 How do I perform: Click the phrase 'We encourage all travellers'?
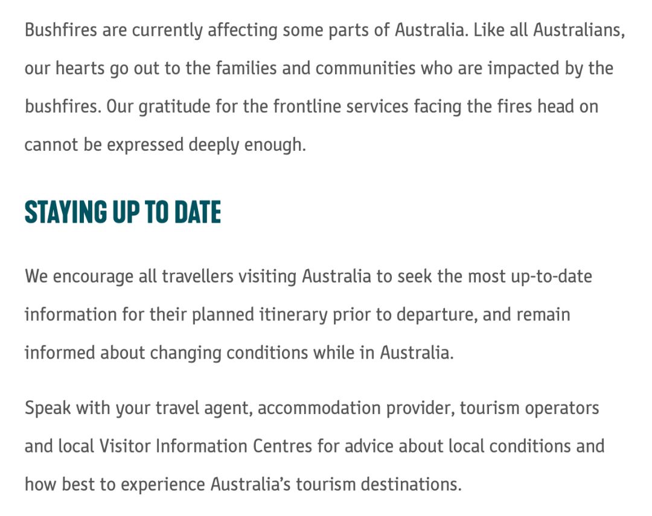click(129, 276)
